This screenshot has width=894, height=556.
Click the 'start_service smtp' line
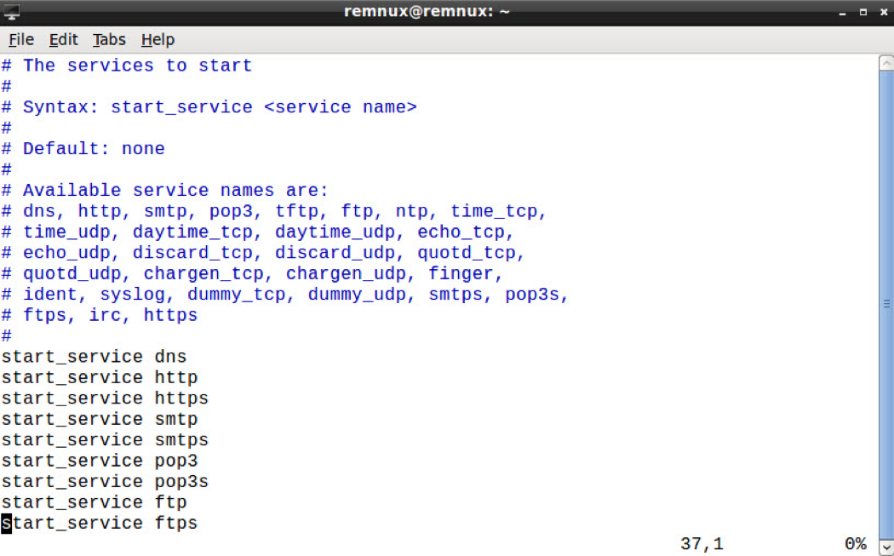pos(100,419)
